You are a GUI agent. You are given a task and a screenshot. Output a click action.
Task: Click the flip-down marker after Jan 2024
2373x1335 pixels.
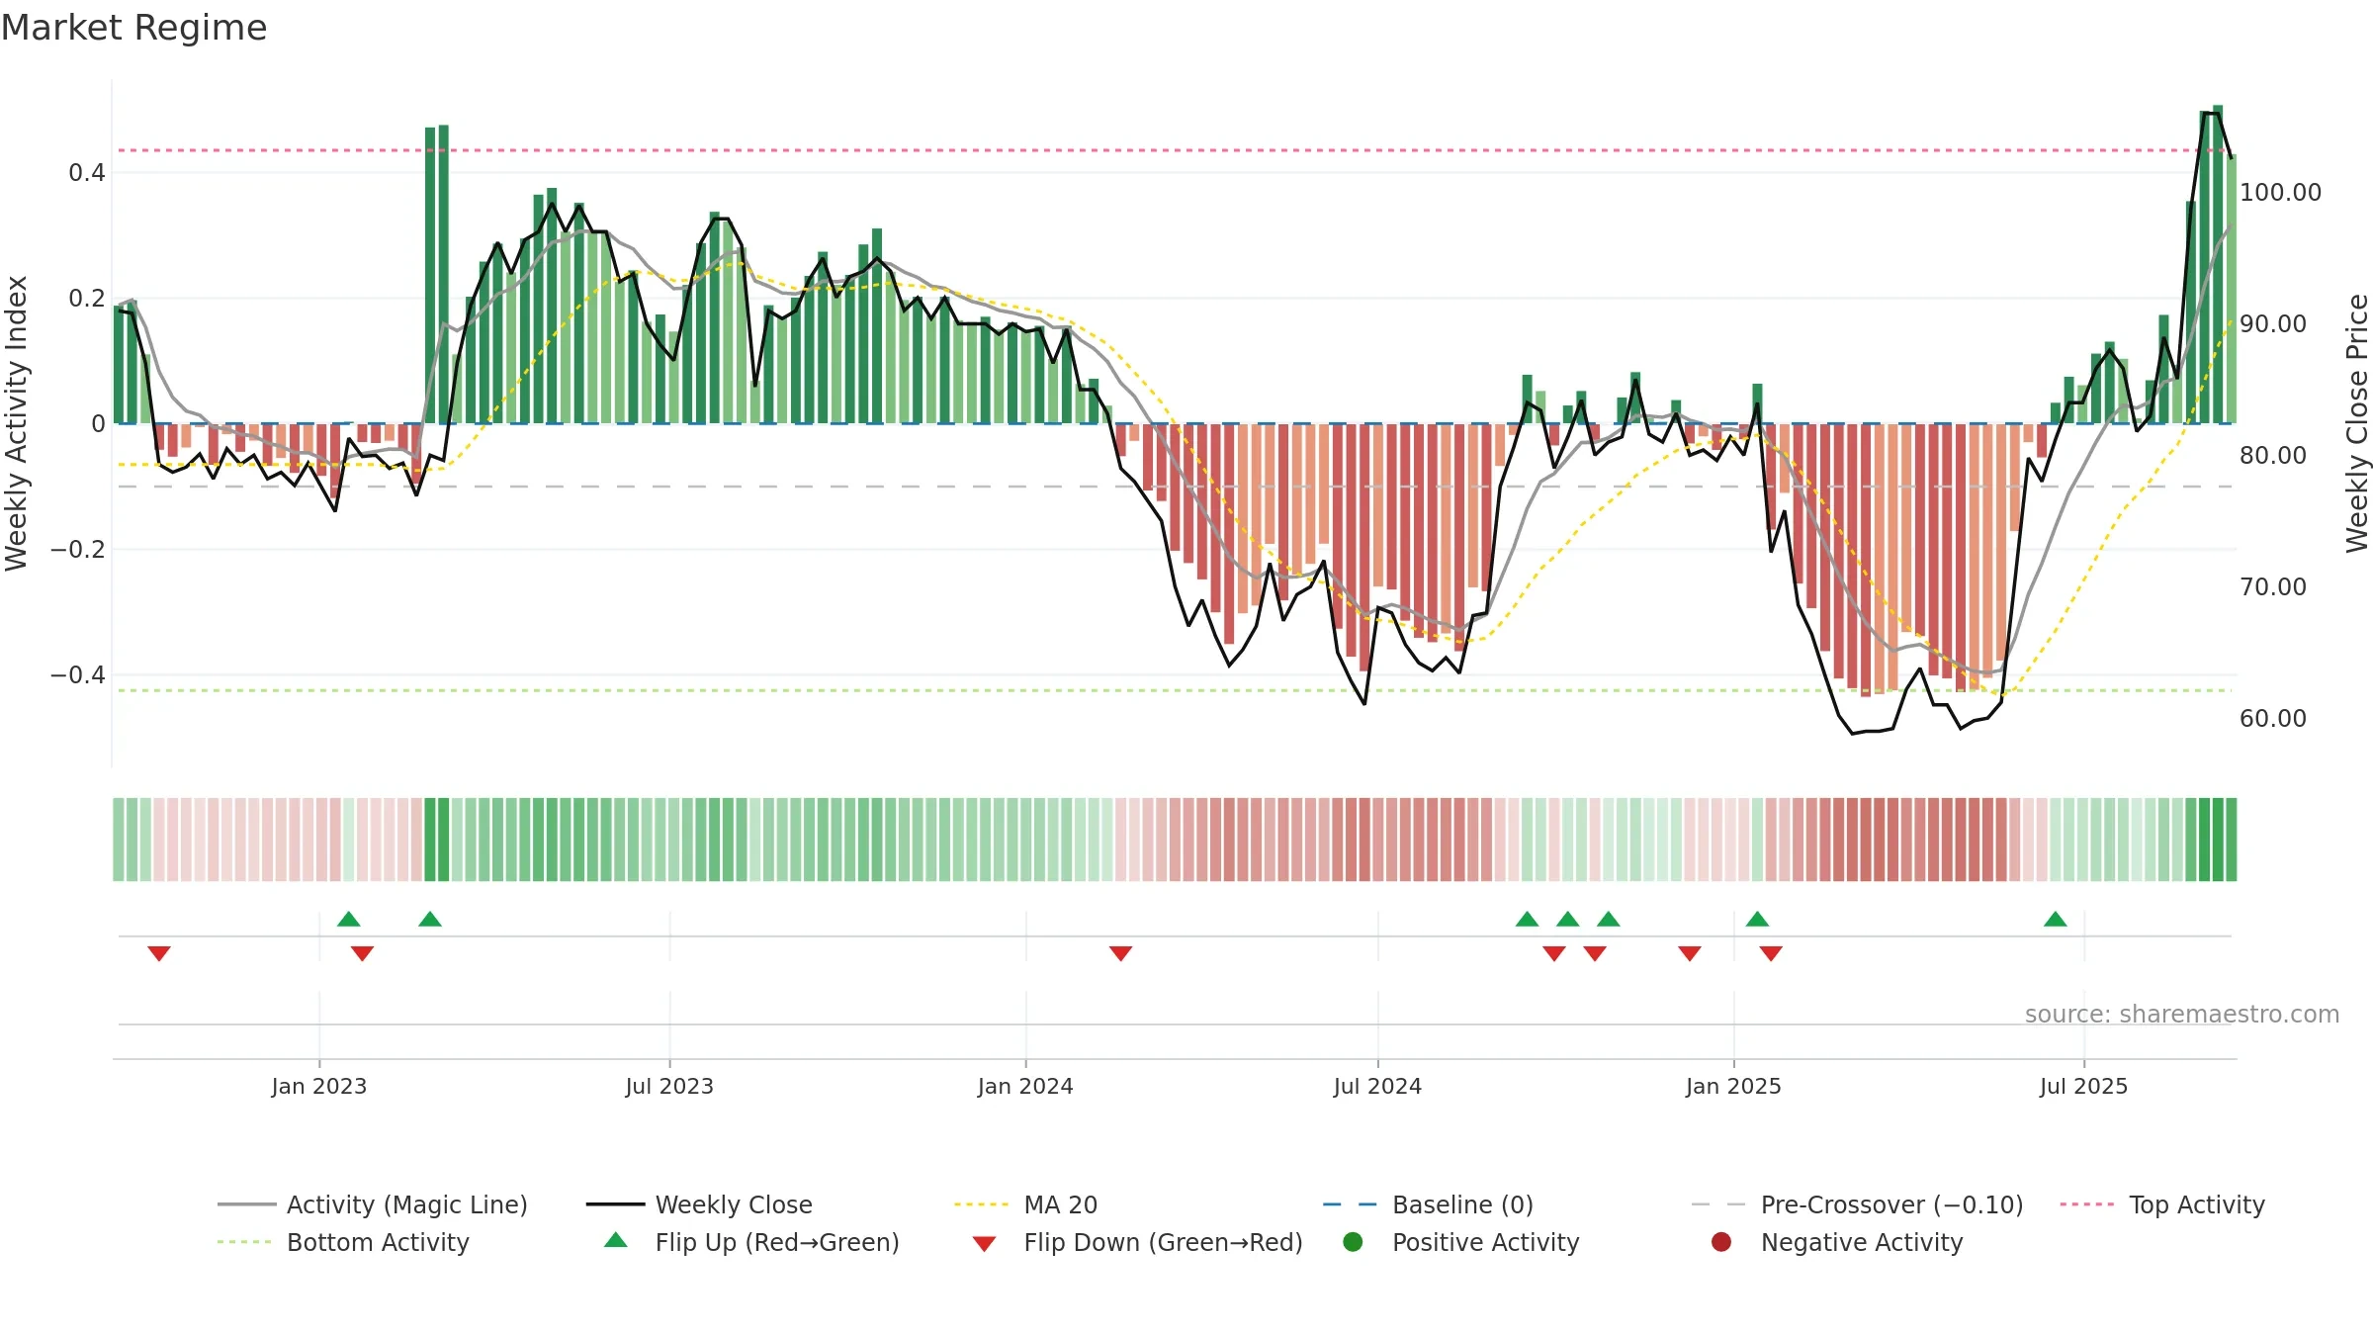click(x=1120, y=953)
